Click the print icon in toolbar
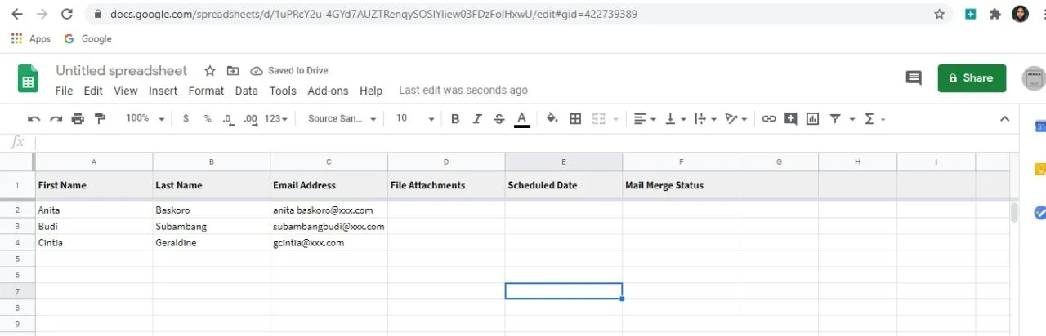1046x336 pixels. 78,118
